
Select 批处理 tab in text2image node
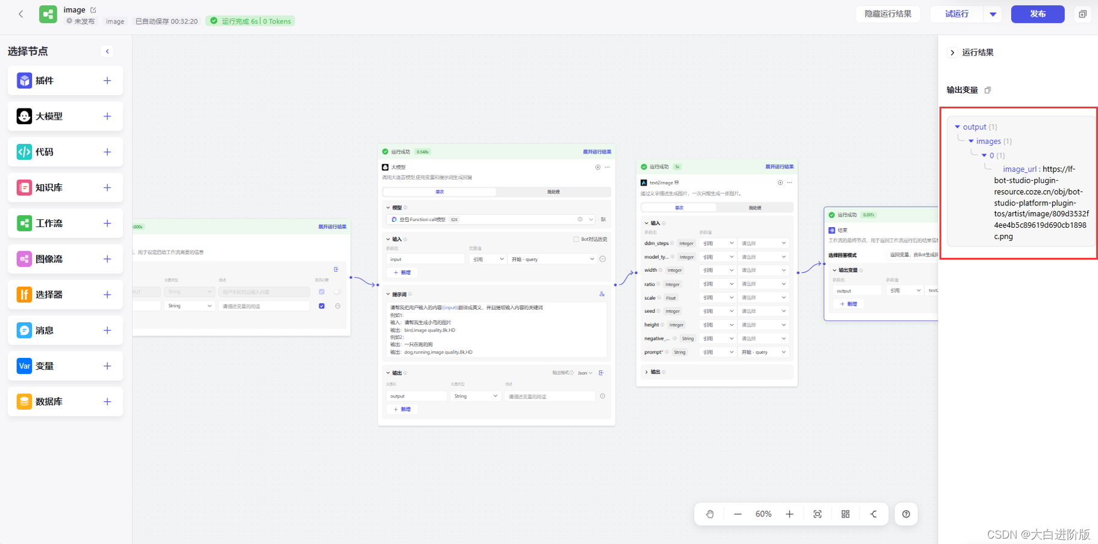point(754,207)
